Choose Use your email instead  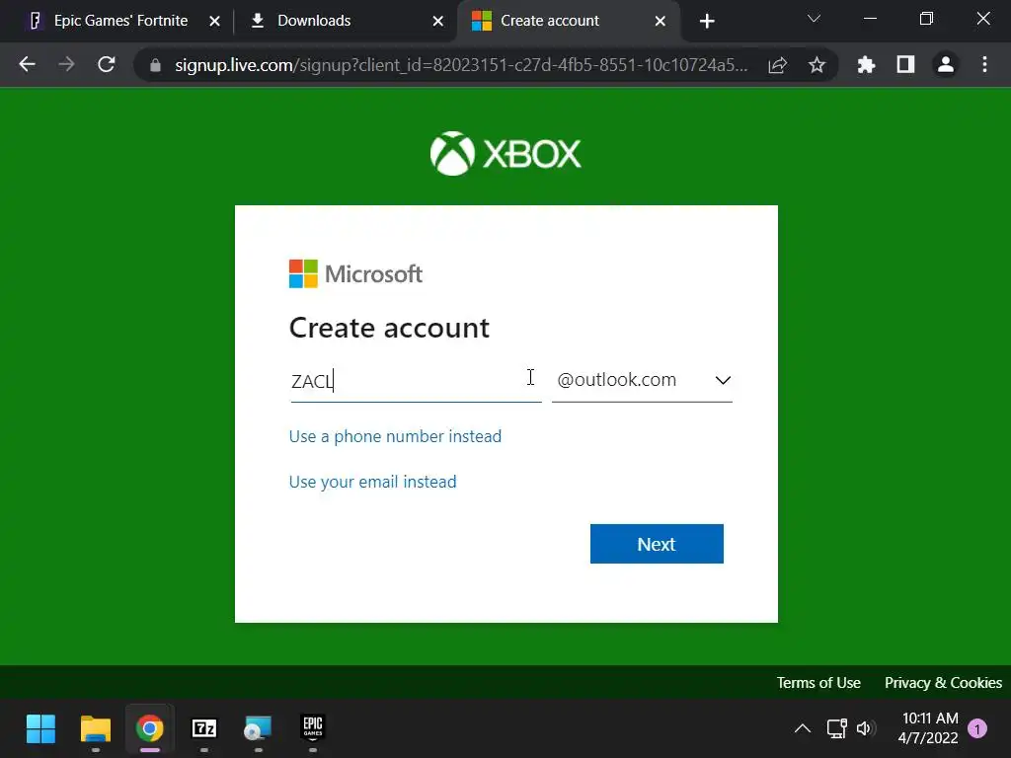[x=372, y=482]
